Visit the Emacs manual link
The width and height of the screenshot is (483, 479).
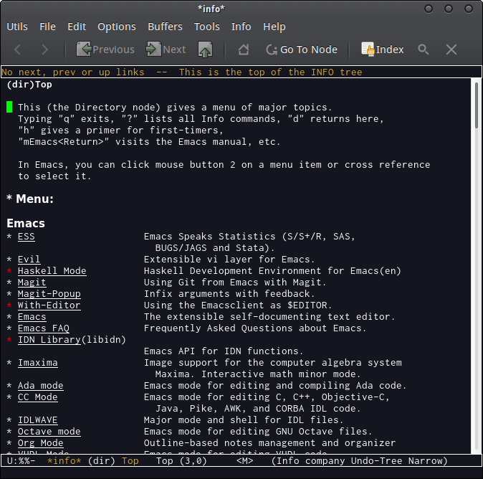point(32,317)
